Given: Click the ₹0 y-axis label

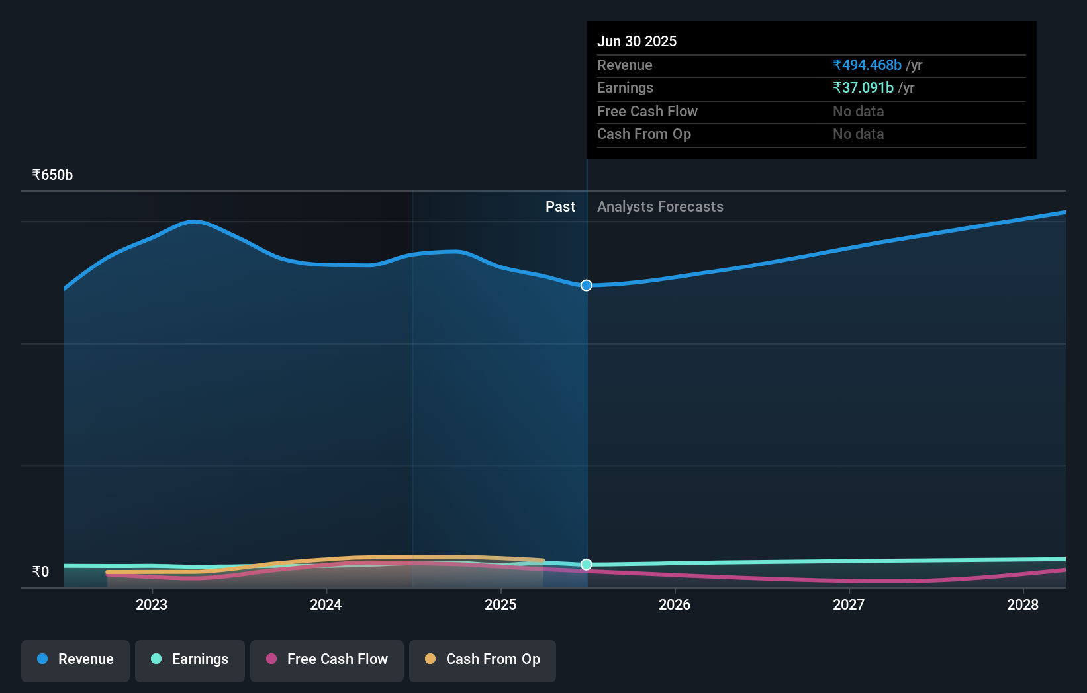Looking at the screenshot, I should (x=40, y=571).
